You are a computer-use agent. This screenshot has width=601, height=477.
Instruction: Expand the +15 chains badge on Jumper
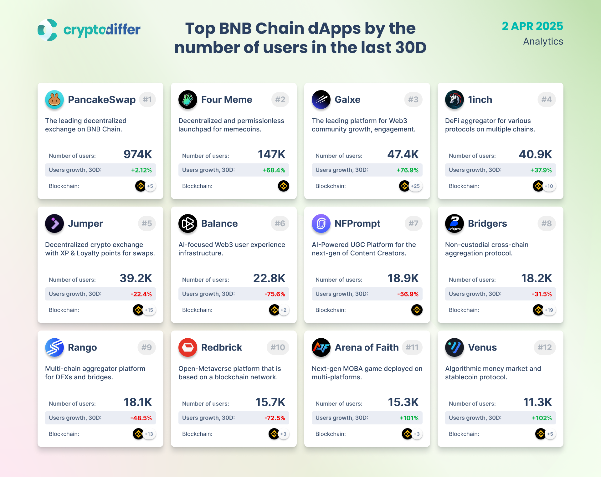(x=149, y=310)
